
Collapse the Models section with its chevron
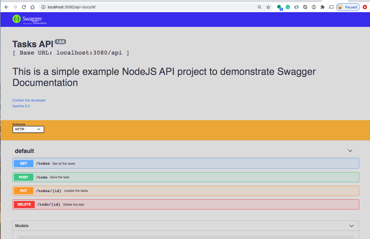pyautogui.click(x=352, y=226)
